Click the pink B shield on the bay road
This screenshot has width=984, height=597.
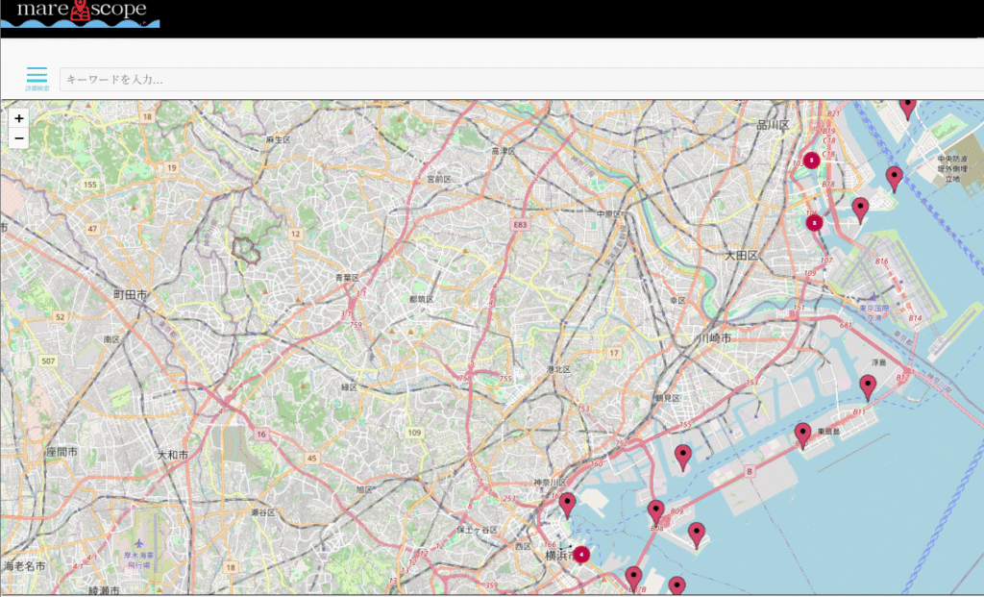tap(749, 471)
